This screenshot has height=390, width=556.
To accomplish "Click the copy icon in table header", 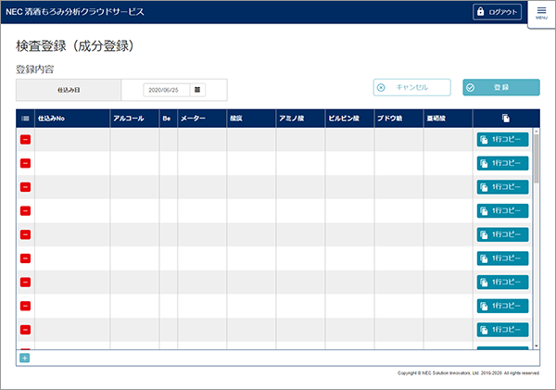I will coord(505,119).
